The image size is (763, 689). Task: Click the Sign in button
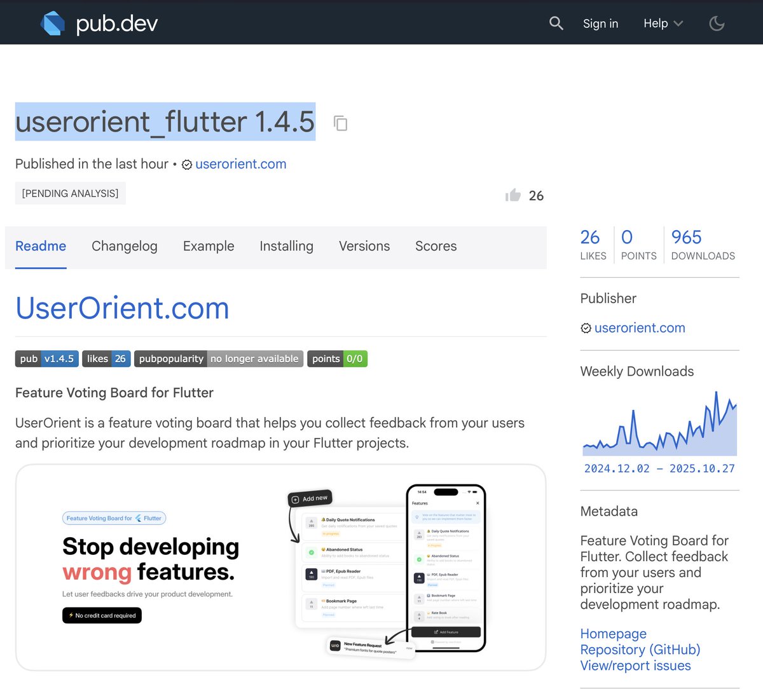tap(600, 23)
